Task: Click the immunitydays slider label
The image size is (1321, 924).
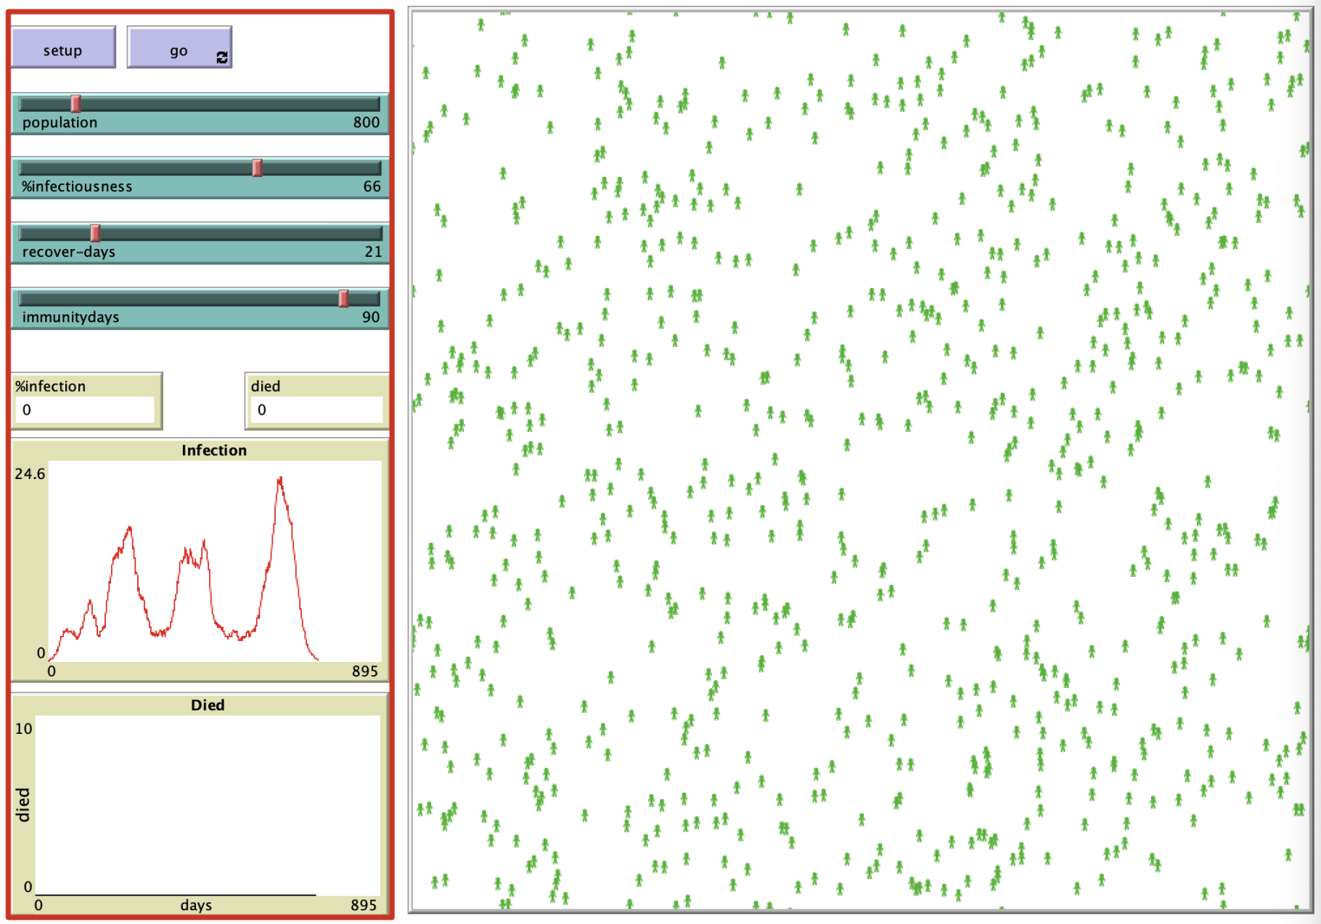Action: point(70,317)
